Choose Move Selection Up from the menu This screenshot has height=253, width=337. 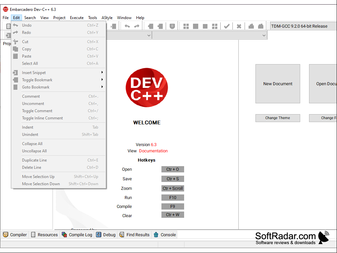59,177
